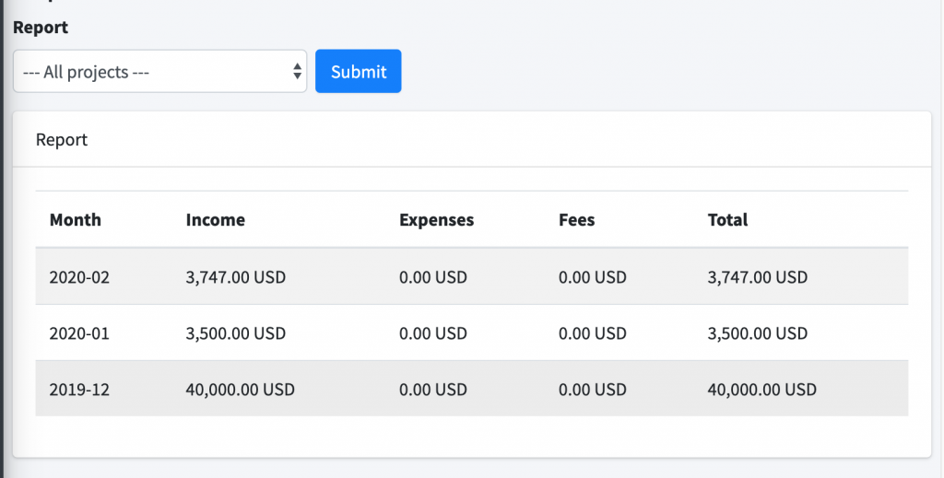Select the 2020-01 income value
The image size is (944, 478).
(235, 333)
